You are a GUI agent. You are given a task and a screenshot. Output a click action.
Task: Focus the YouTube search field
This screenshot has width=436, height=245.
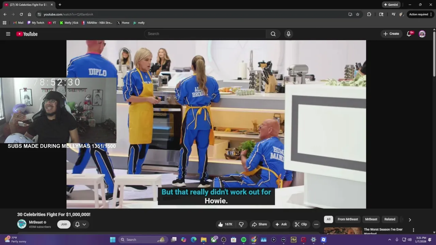pos(205,34)
